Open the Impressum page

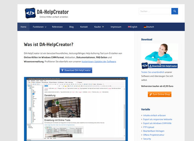(116, 27)
